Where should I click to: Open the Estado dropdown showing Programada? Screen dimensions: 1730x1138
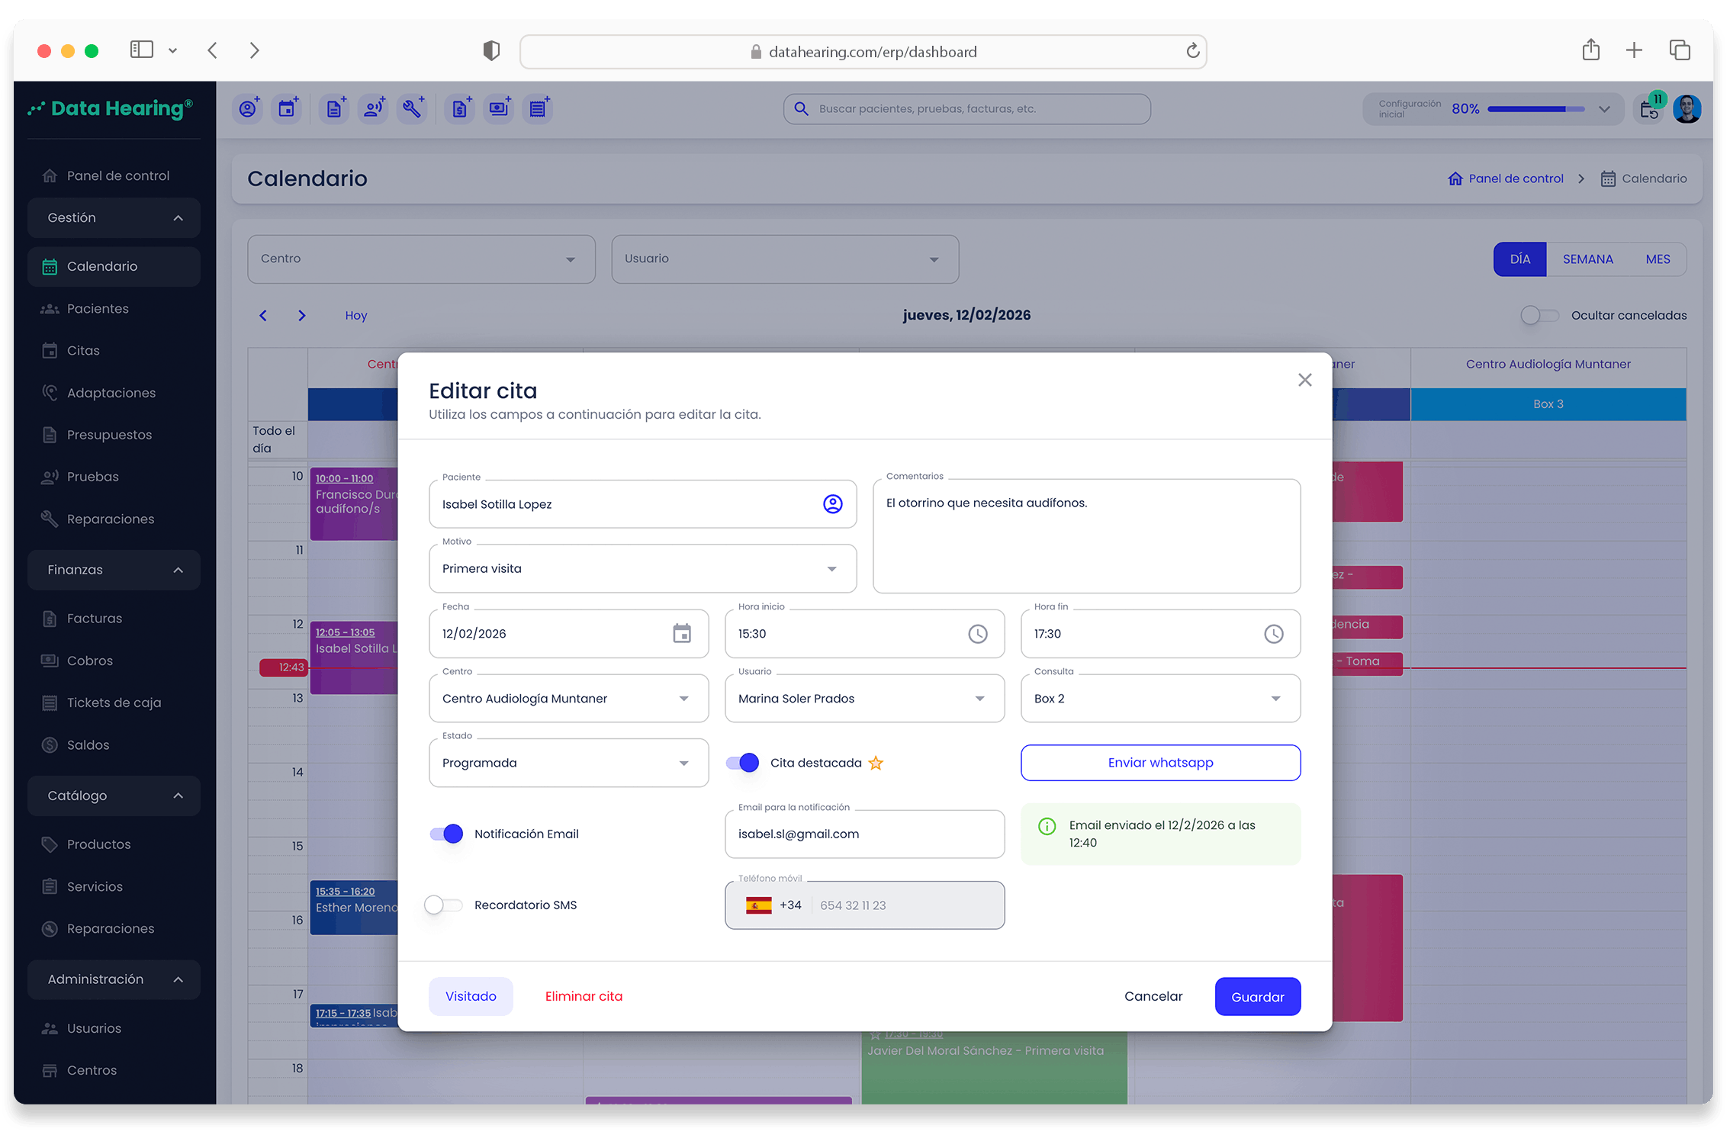568,763
